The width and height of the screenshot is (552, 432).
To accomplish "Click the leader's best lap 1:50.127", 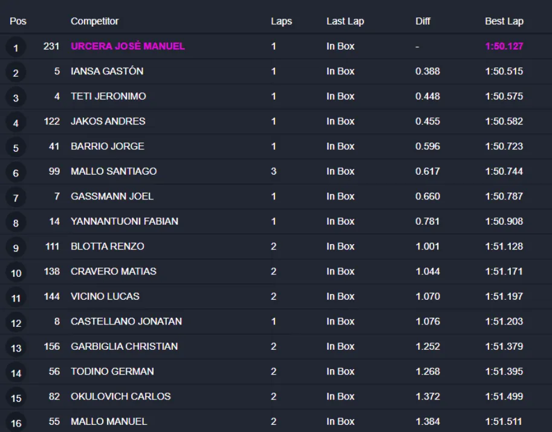I will (x=504, y=46).
